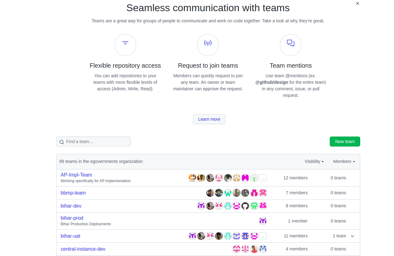Click the single member avatar in bihar-prod row
This screenshot has height=256, width=394.
pos(263,221)
